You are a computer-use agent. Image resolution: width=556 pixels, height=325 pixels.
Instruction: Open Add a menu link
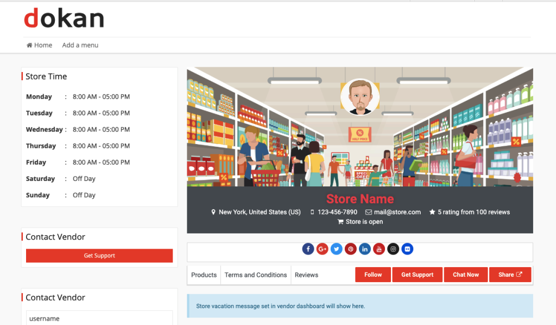[x=80, y=45]
